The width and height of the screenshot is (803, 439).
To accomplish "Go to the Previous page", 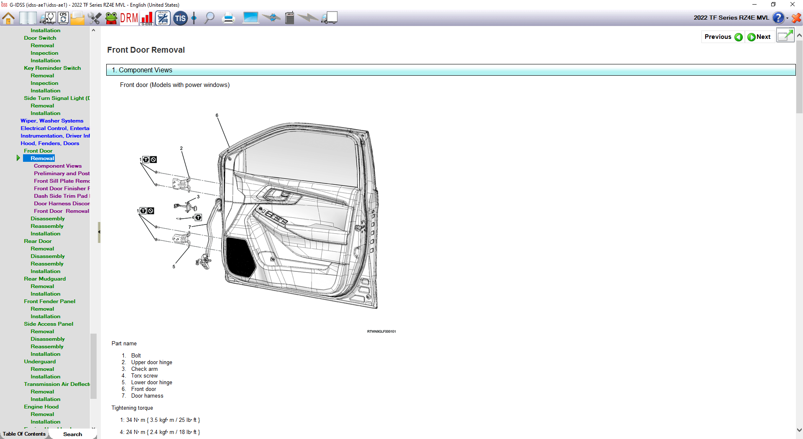I will point(723,37).
